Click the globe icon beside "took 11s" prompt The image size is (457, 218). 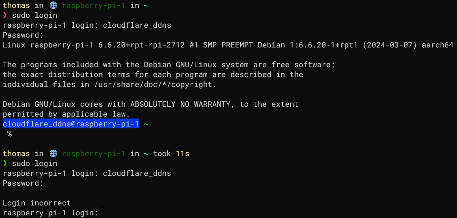[x=53, y=154]
